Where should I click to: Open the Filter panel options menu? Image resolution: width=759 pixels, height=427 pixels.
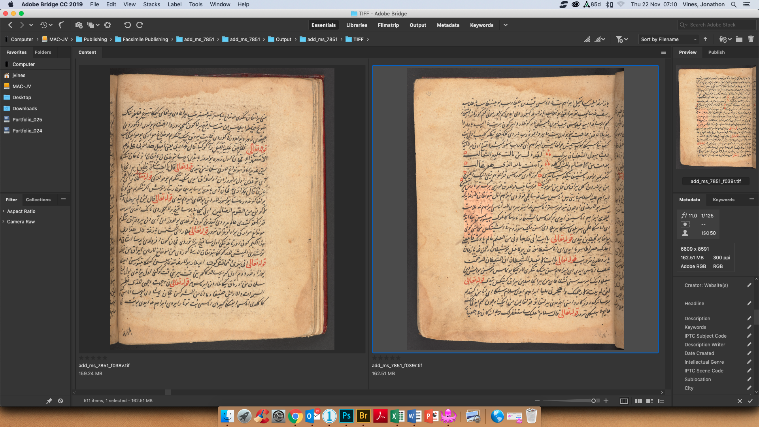tap(63, 200)
